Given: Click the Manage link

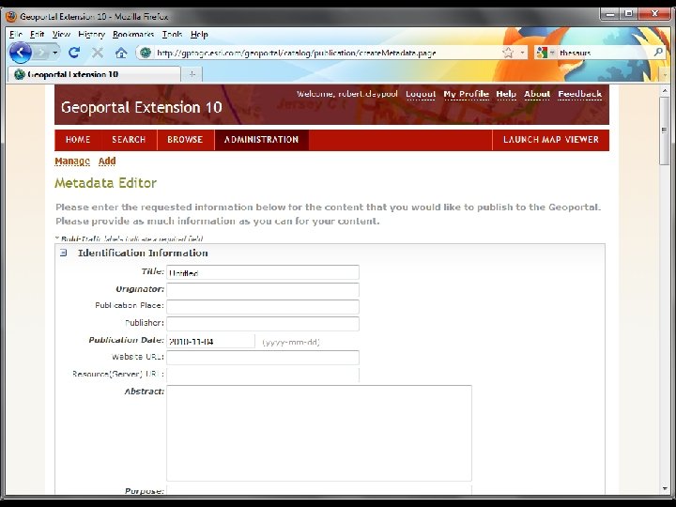Looking at the screenshot, I should (72, 161).
